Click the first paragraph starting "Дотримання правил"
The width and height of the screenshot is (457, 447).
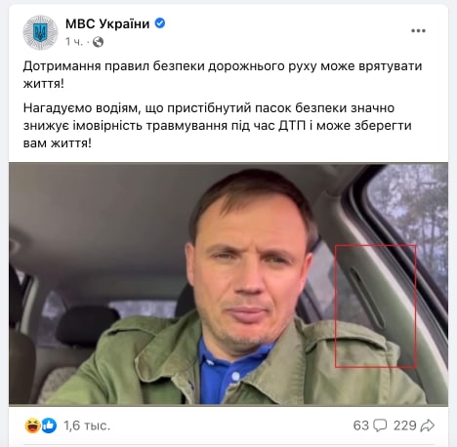[x=223, y=75]
